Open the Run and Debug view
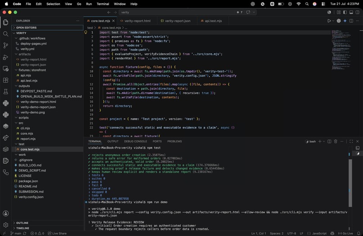Image resolution: width=363 pixels, height=236 pixels. click(6, 57)
